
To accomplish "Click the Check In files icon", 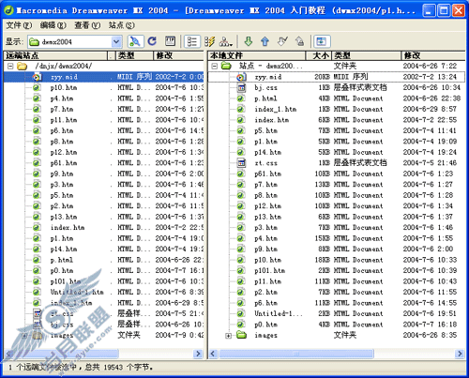I will [x=299, y=41].
